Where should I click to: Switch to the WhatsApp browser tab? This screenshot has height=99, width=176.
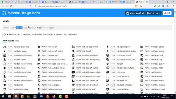coord(7,2)
